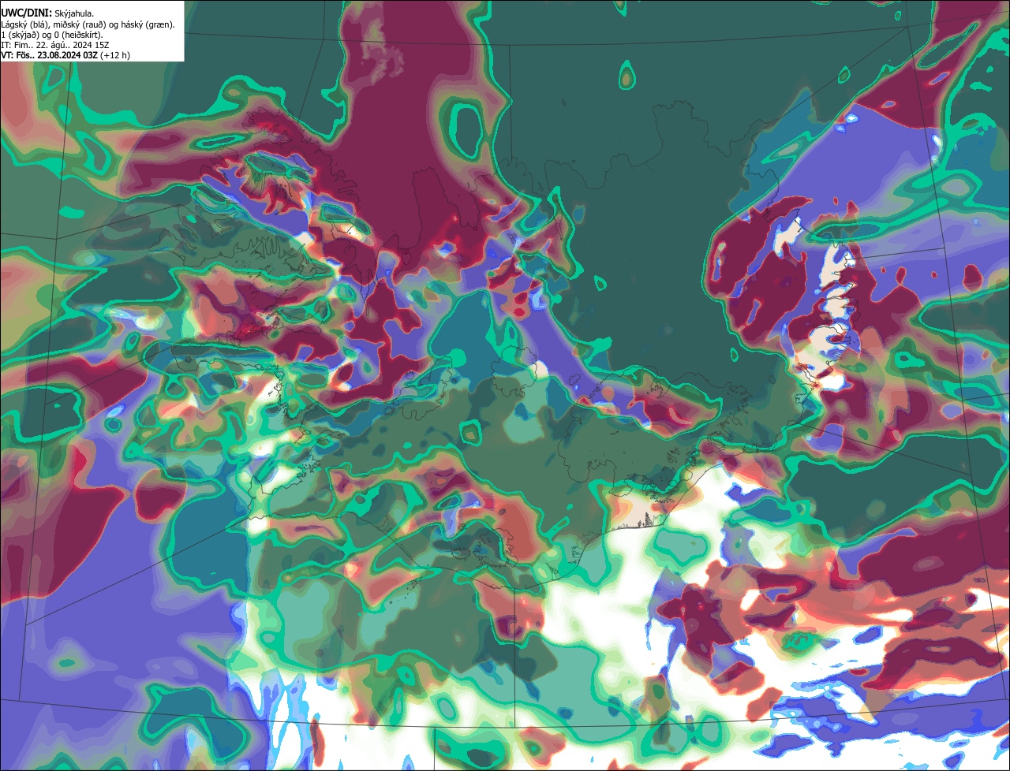
Task: Select the 'IT: Fim.. 22. ágú.. 2024 15Z' line
Action: 56,46
